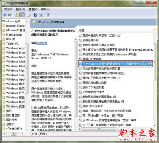Click the Windows Mail folder icon
Viewport: 159px width, 143px height.
[x=3, y=57]
